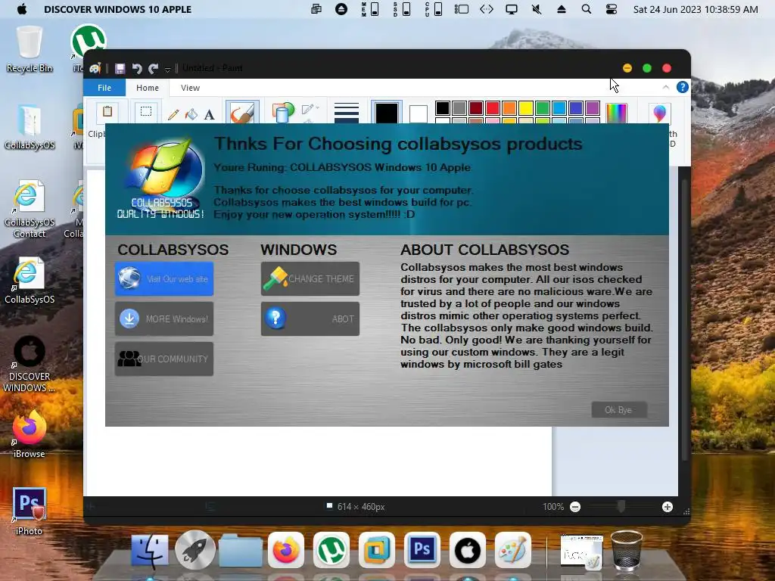Screen dimensions: 775x581
Task: Open the control center toggles icon
Action: 612,9
